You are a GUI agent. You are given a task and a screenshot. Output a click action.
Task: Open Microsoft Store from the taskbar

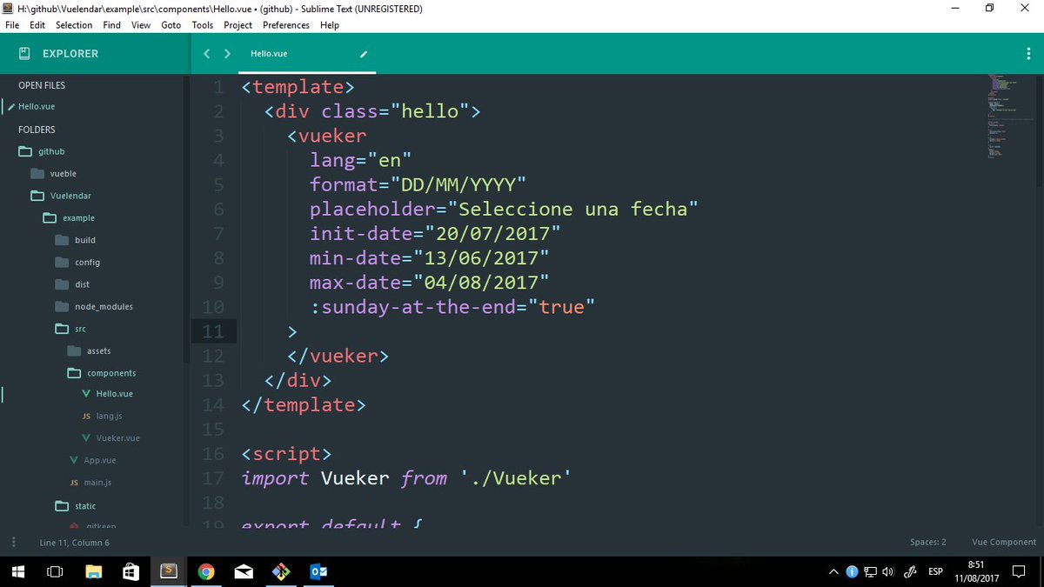pos(130,571)
